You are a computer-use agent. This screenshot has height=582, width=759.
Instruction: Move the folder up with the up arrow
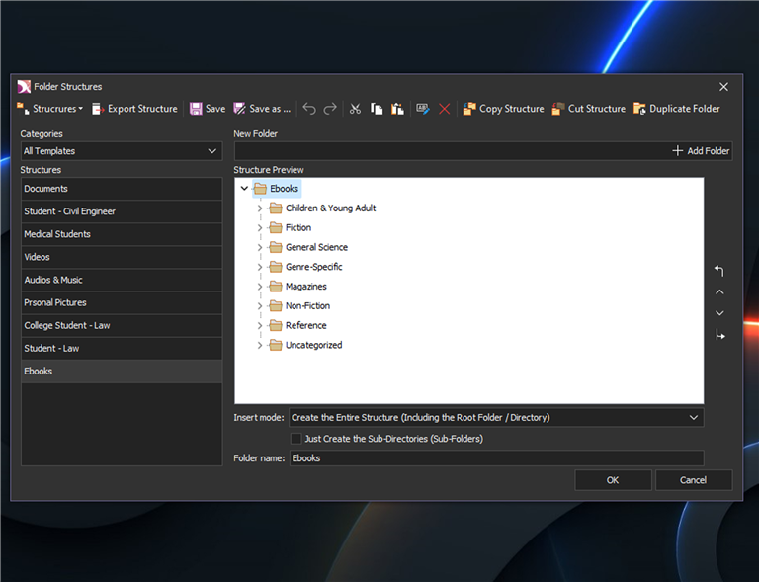(719, 291)
